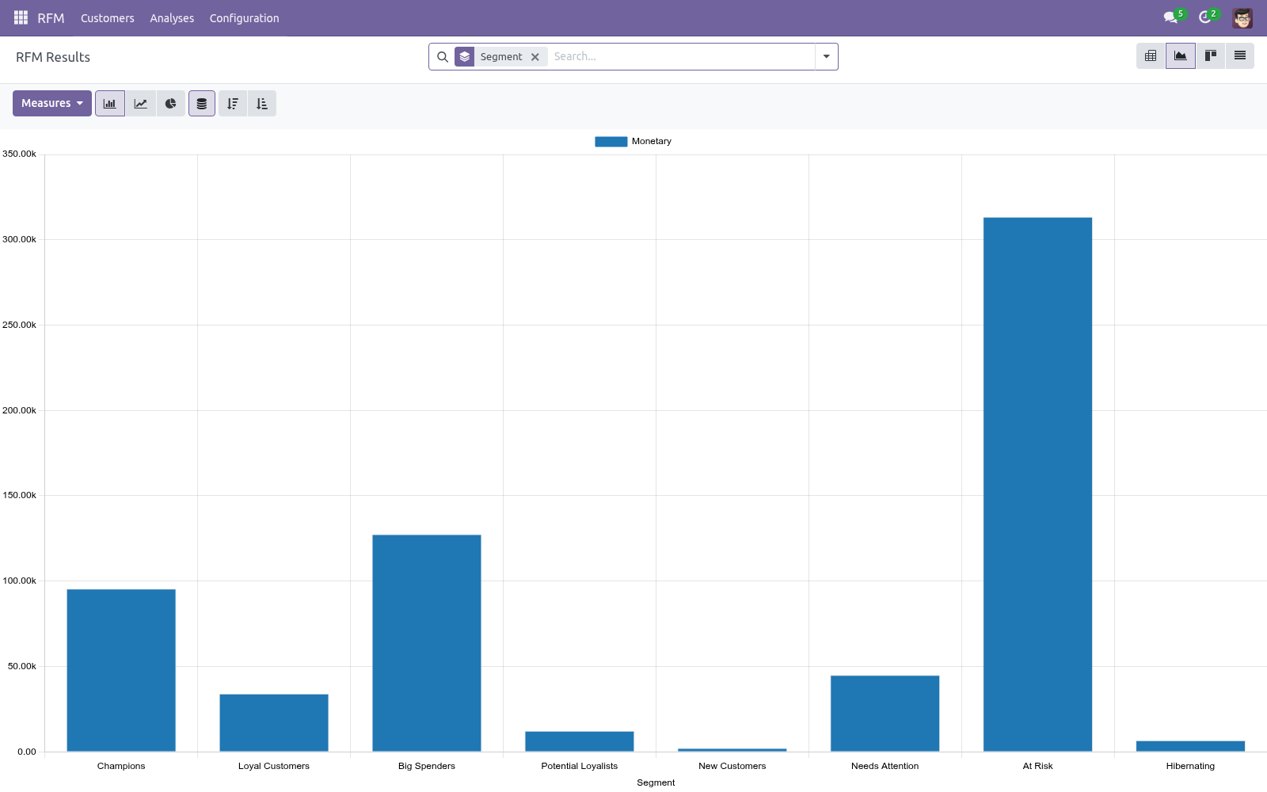The height and width of the screenshot is (792, 1267).
Task: Expand the Measures dropdown
Action: coord(52,103)
